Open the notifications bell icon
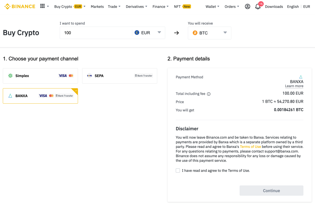 coord(258,7)
